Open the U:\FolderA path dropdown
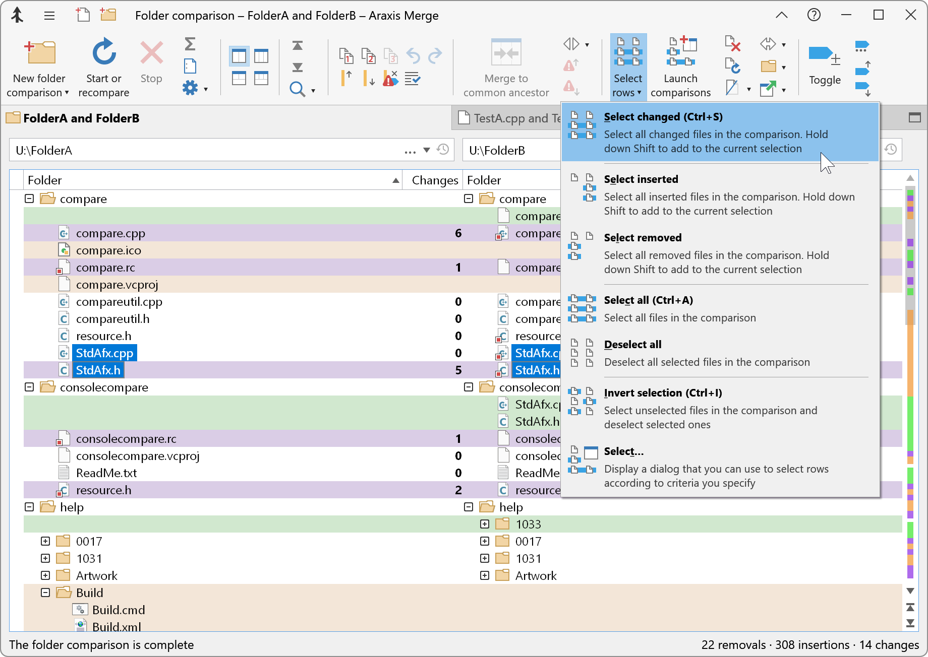Viewport: 928px width, 657px height. point(426,150)
